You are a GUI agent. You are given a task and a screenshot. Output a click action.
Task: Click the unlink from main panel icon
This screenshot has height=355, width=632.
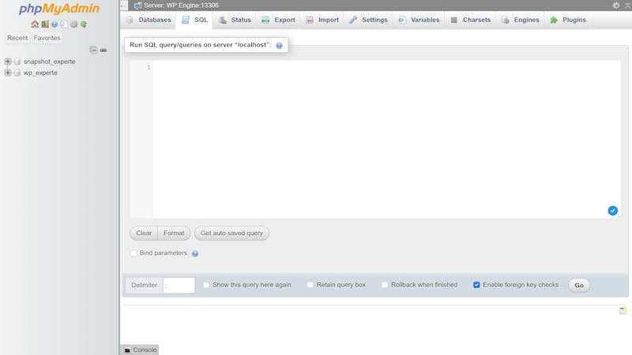pyautogui.click(x=103, y=50)
